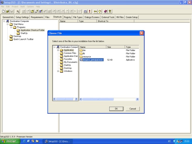Click the Setup2GO title bar app icon
This screenshot has height=144, width=192.
click(x=2, y=2)
